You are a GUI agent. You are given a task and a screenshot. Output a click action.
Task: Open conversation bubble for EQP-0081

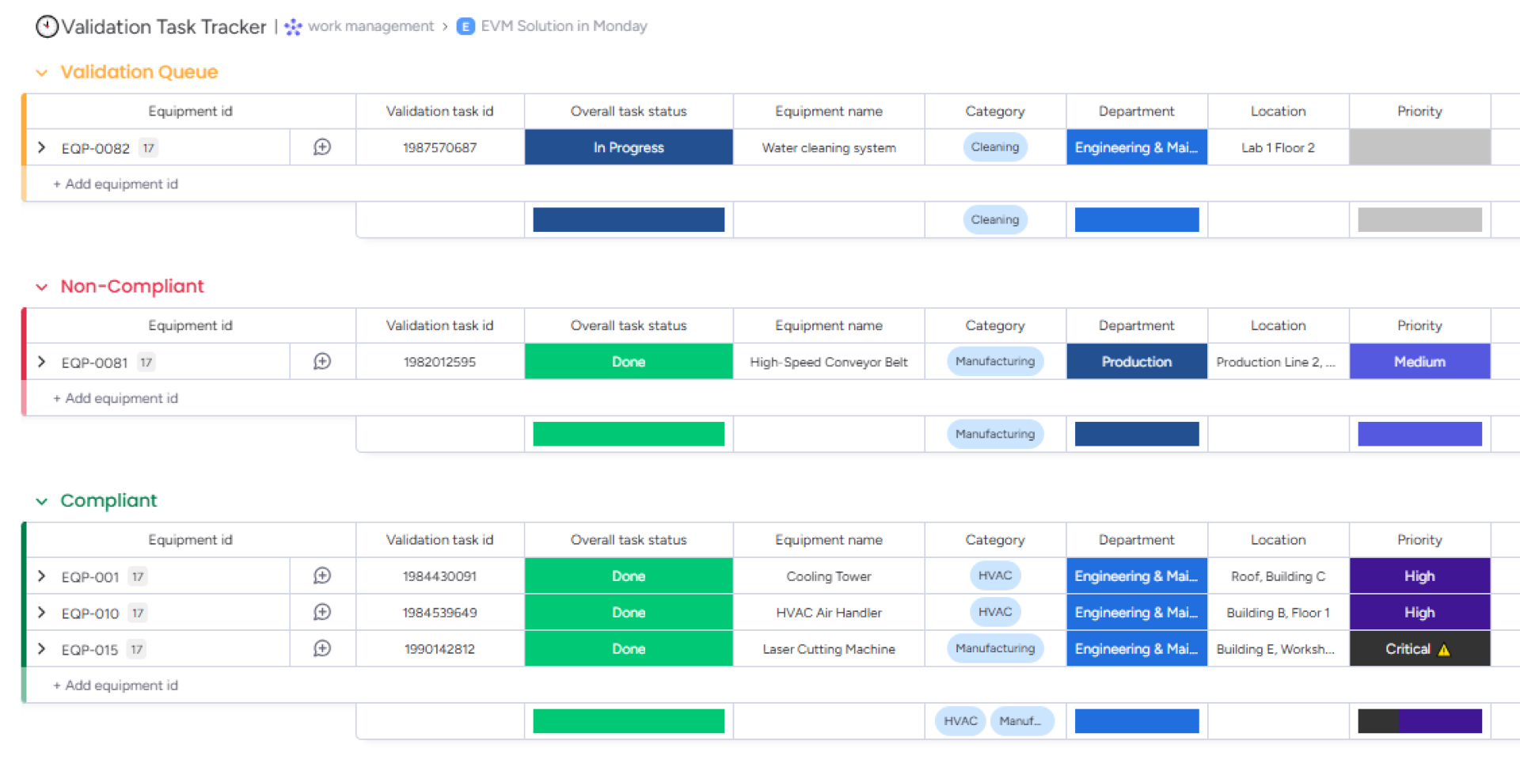(322, 362)
